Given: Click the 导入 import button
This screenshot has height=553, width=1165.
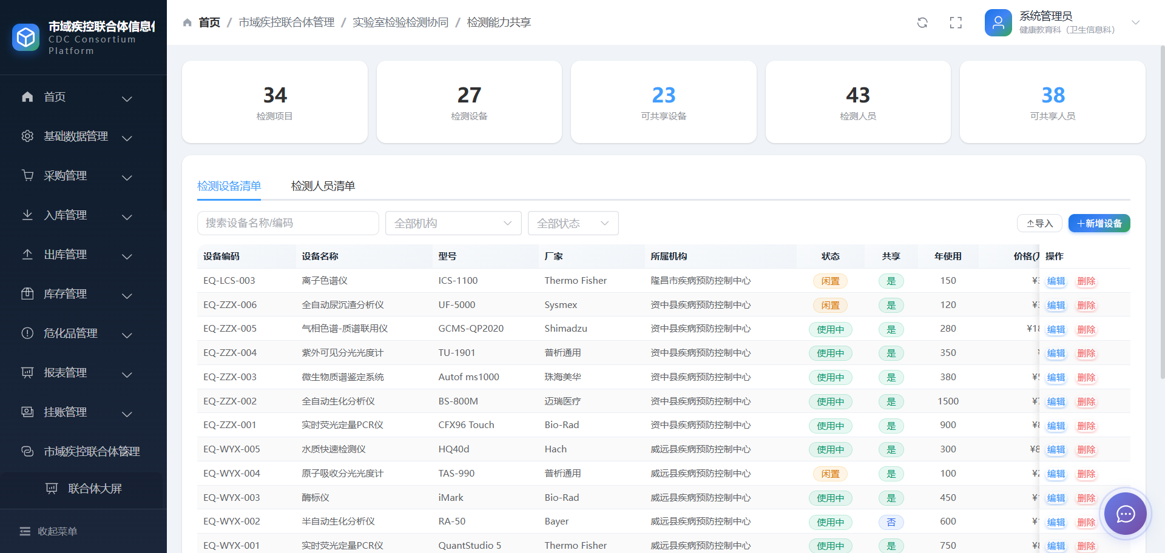Looking at the screenshot, I should pos(1039,223).
